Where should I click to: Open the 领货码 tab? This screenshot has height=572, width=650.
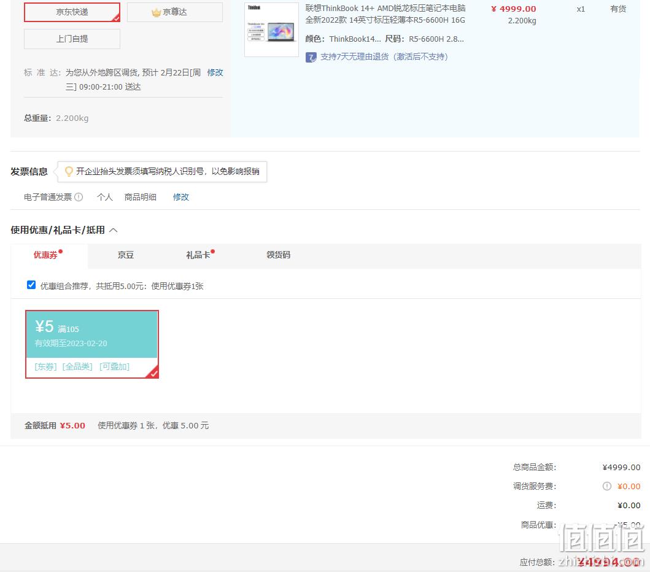(x=279, y=255)
